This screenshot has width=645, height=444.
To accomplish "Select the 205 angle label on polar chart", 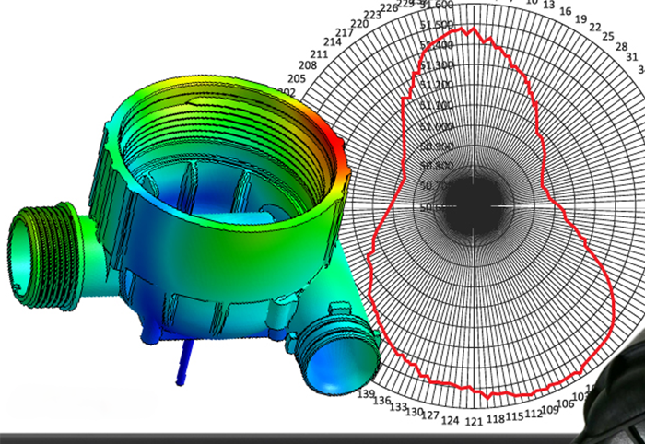I will pos(297,78).
